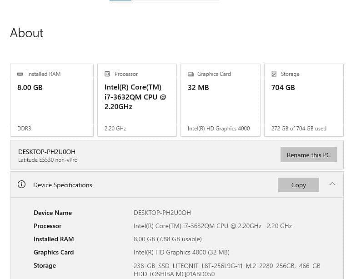Viewport: 351px width, 279px height.
Task: Click the Graphics Card row label in specifications
Action: [x=54, y=252]
